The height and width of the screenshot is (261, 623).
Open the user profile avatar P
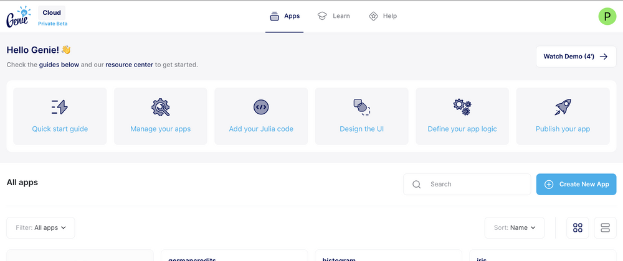[607, 17]
